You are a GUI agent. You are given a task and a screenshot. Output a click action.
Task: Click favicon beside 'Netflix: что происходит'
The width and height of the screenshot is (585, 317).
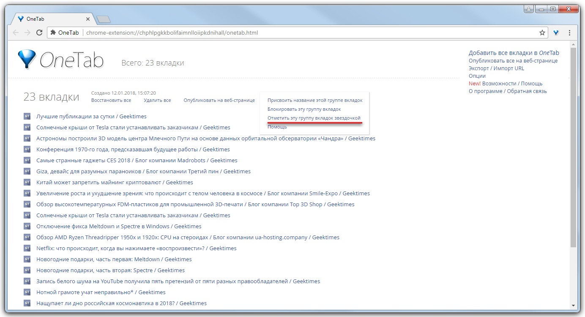click(27, 248)
